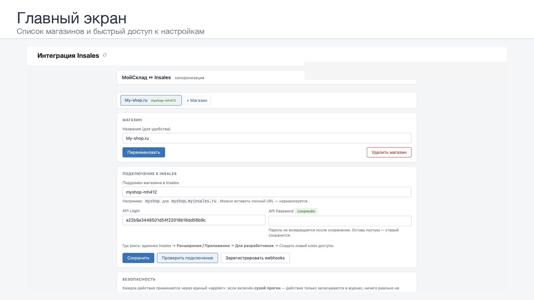Click Проверить подключение button
This screenshot has height=300, width=534.
point(187,258)
